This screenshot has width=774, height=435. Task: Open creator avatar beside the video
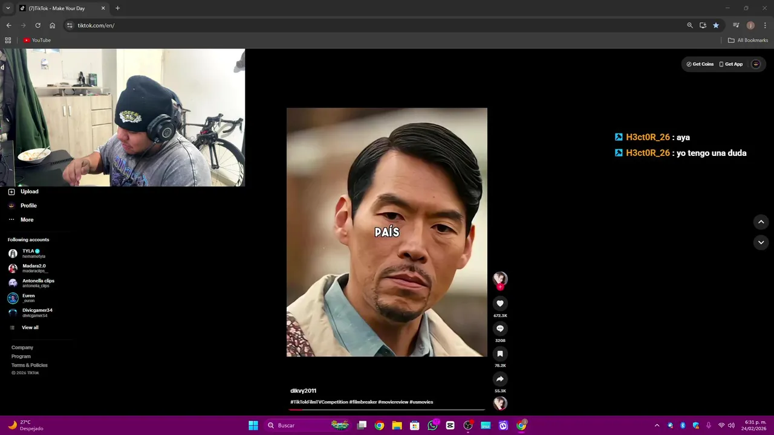click(500, 278)
